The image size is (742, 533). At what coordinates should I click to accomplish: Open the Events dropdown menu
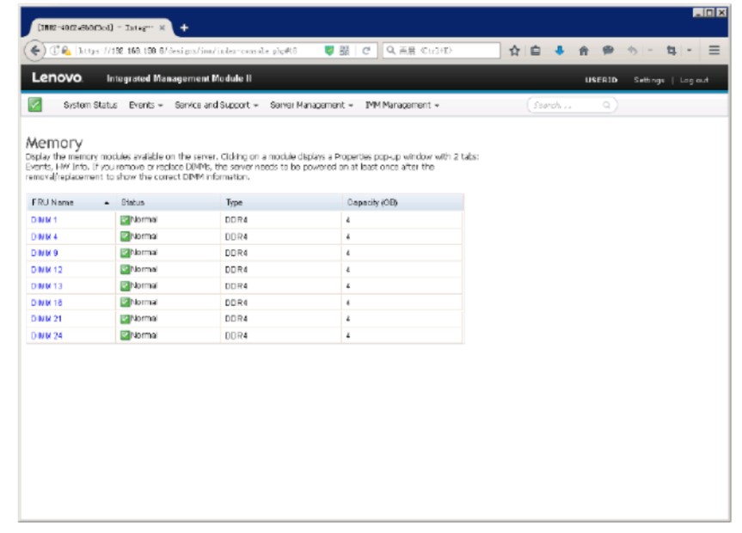(146, 105)
